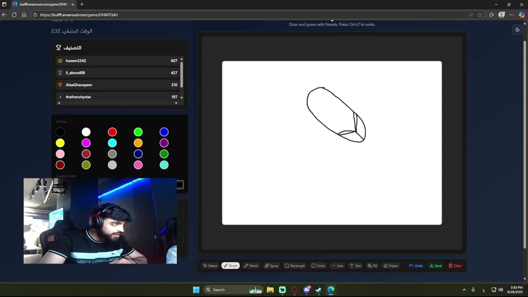528x297 pixels.
Task: Click the white drawing canvas
Action: pos(332,143)
